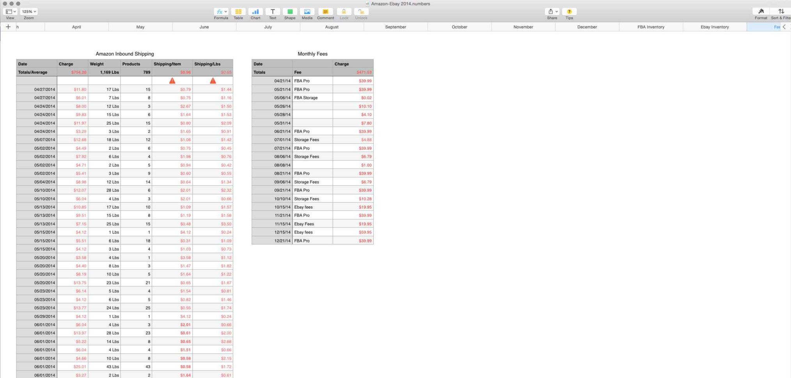Select the December sheet tab
This screenshot has width=791, height=378.
point(587,26)
